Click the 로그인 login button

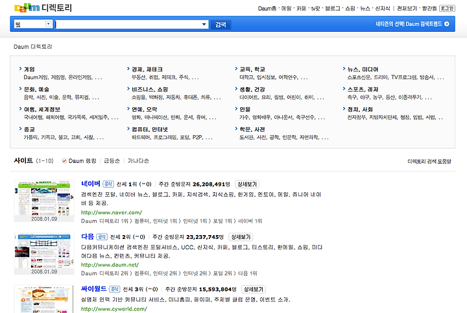coord(447,8)
